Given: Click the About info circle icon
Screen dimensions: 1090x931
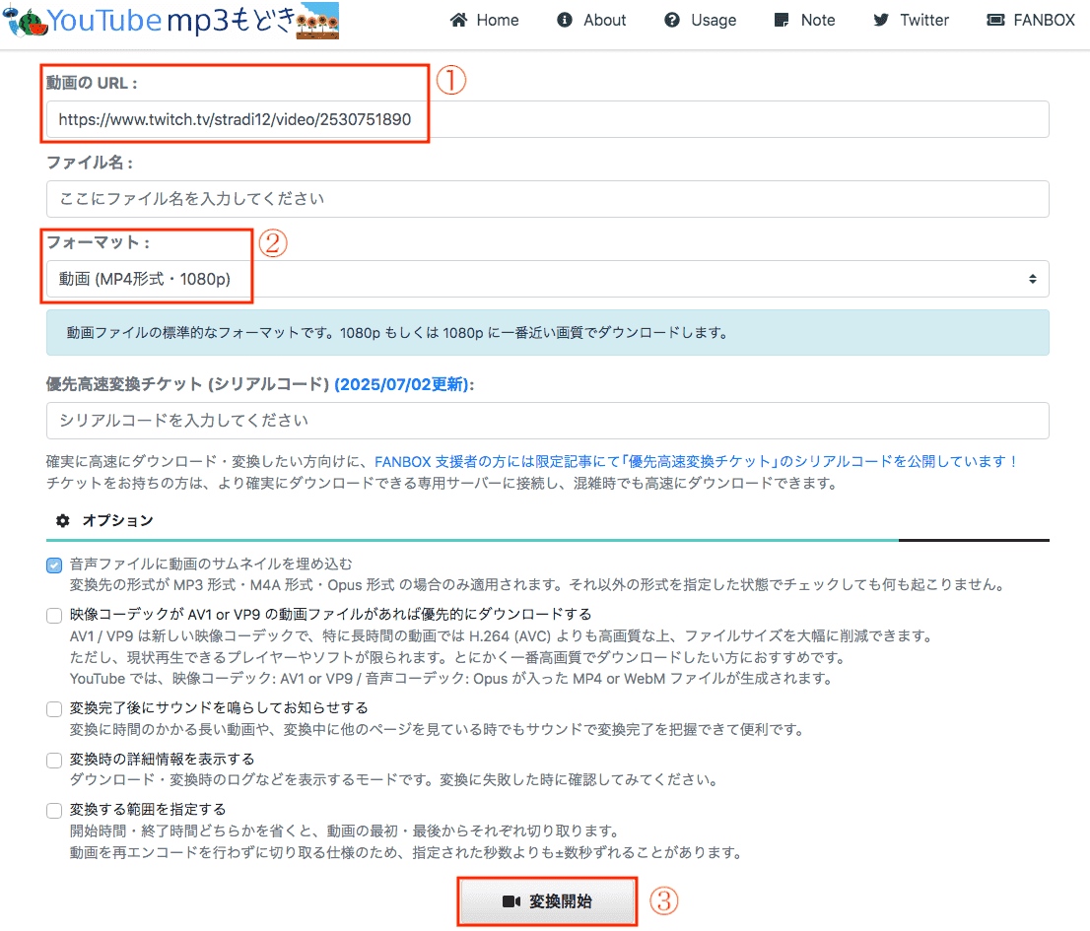Looking at the screenshot, I should pos(565,20).
